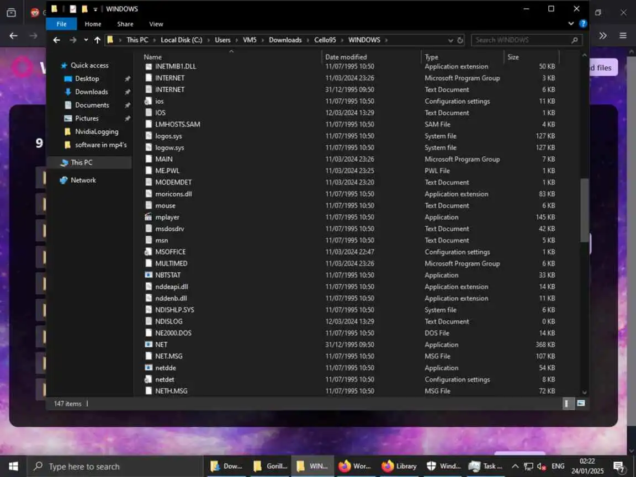636x477 pixels.
Task: Open Library Firefox window in taskbar
Action: pyautogui.click(x=399, y=467)
